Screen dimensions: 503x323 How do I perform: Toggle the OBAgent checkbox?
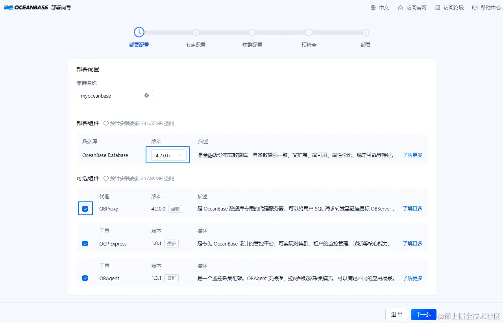tap(85, 278)
